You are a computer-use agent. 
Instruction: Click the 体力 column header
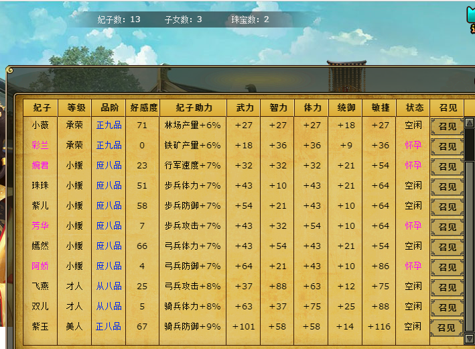pos(312,108)
